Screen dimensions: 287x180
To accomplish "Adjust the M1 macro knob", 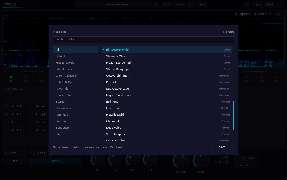I will click(98, 160).
